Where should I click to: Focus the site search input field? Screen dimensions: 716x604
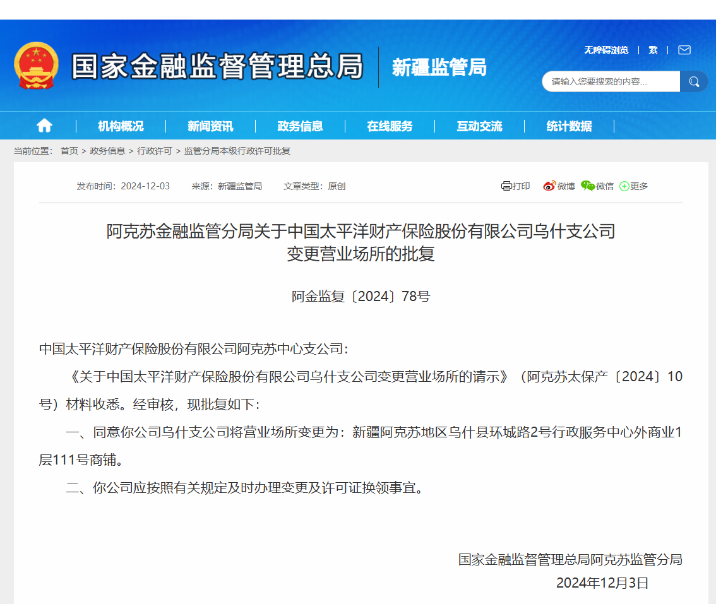(611, 81)
